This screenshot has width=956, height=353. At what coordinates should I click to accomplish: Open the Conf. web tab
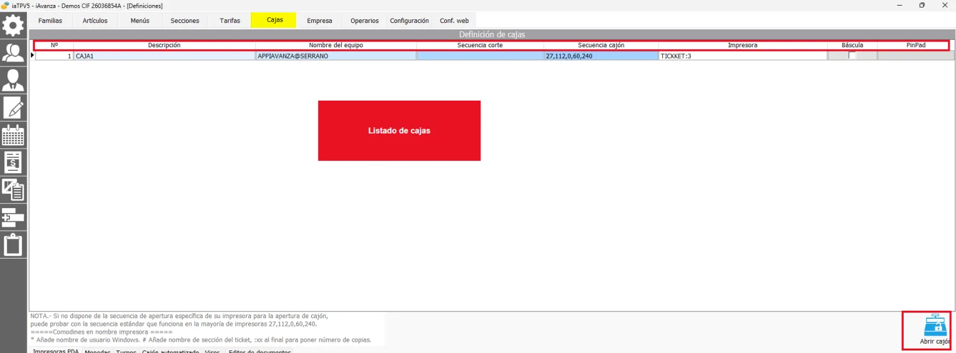454,21
